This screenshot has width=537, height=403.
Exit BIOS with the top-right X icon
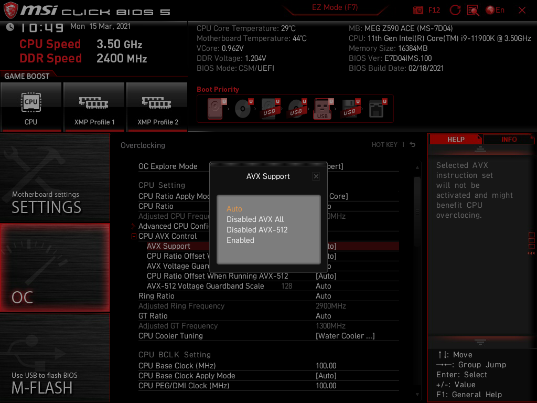(522, 10)
